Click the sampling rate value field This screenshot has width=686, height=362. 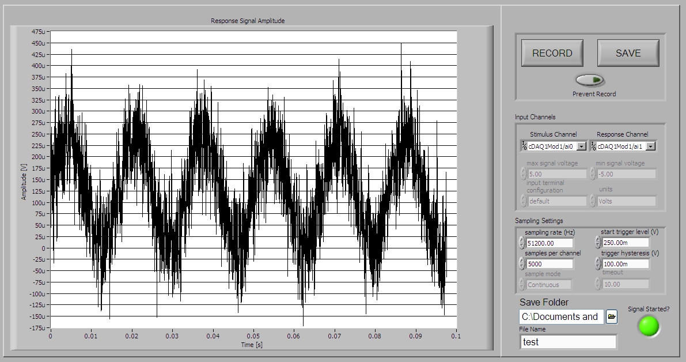click(549, 243)
